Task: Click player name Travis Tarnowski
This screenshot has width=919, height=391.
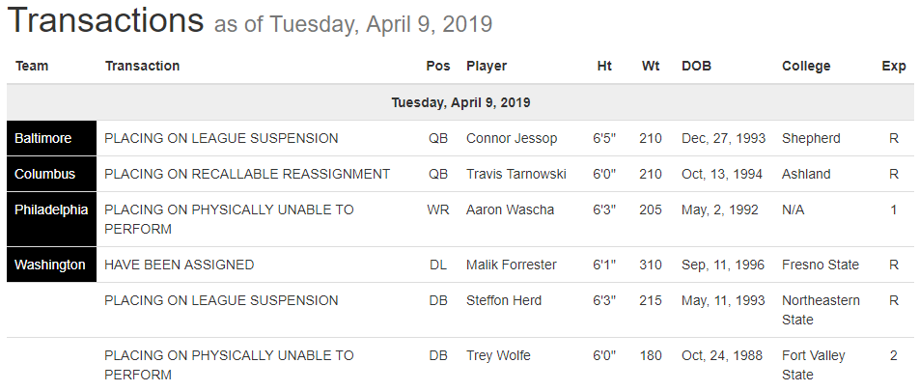Action: pyautogui.click(x=516, y=174)
